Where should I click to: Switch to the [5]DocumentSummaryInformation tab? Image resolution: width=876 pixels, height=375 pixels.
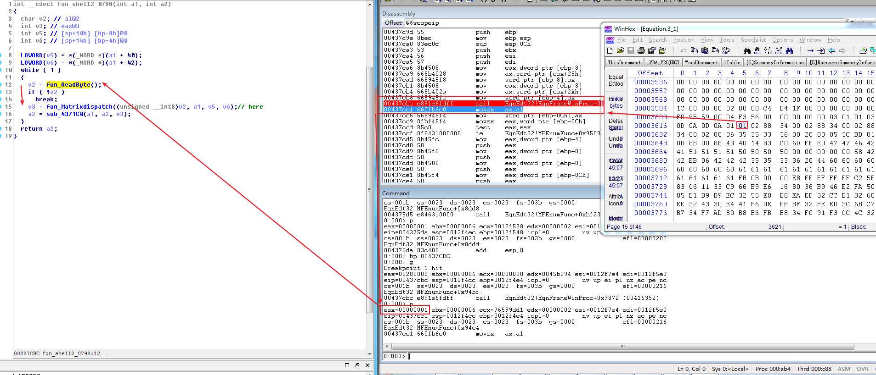pyautogui.click(x=842, y=62)
